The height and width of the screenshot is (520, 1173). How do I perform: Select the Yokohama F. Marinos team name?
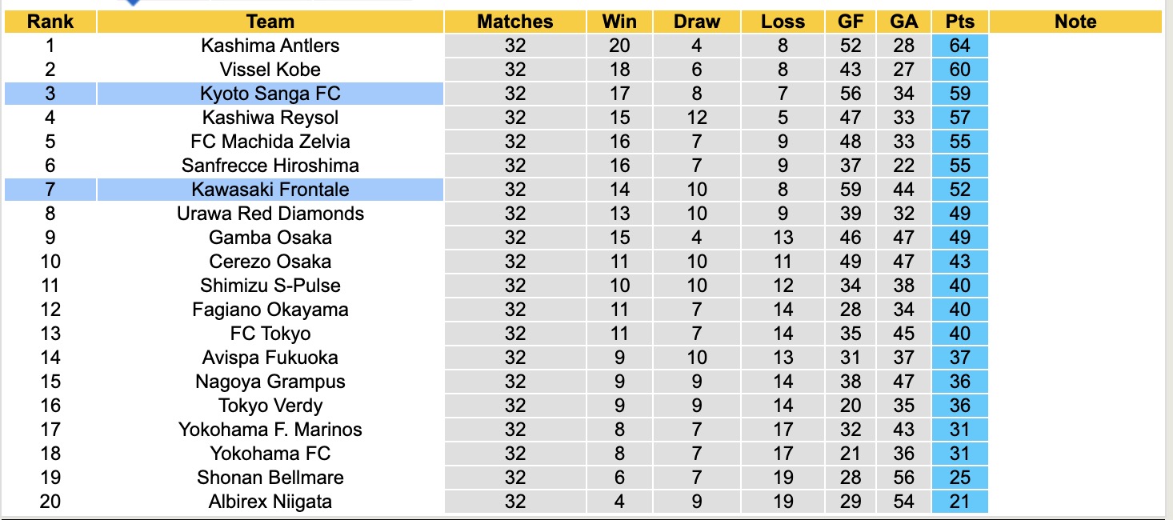coord(270,430)
